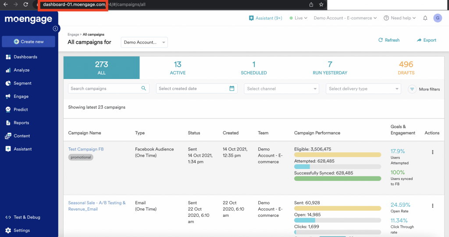The width and height of the screenshot is (449, 237).
Task: Open the Select delivery type dropdown
Action: (363, 89)
